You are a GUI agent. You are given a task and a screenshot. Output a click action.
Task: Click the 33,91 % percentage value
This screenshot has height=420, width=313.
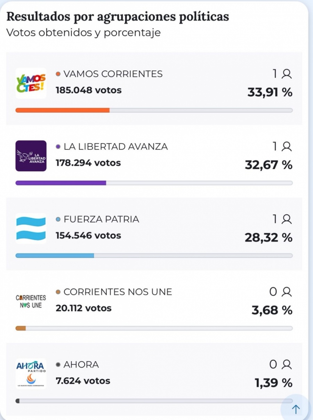pyautogui.click(x=270, y=92)
